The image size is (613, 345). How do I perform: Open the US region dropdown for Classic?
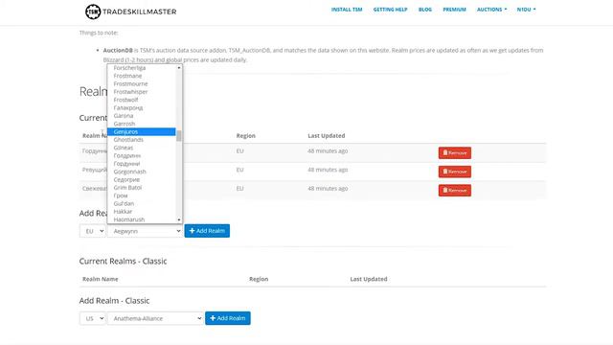click(93, 318)
